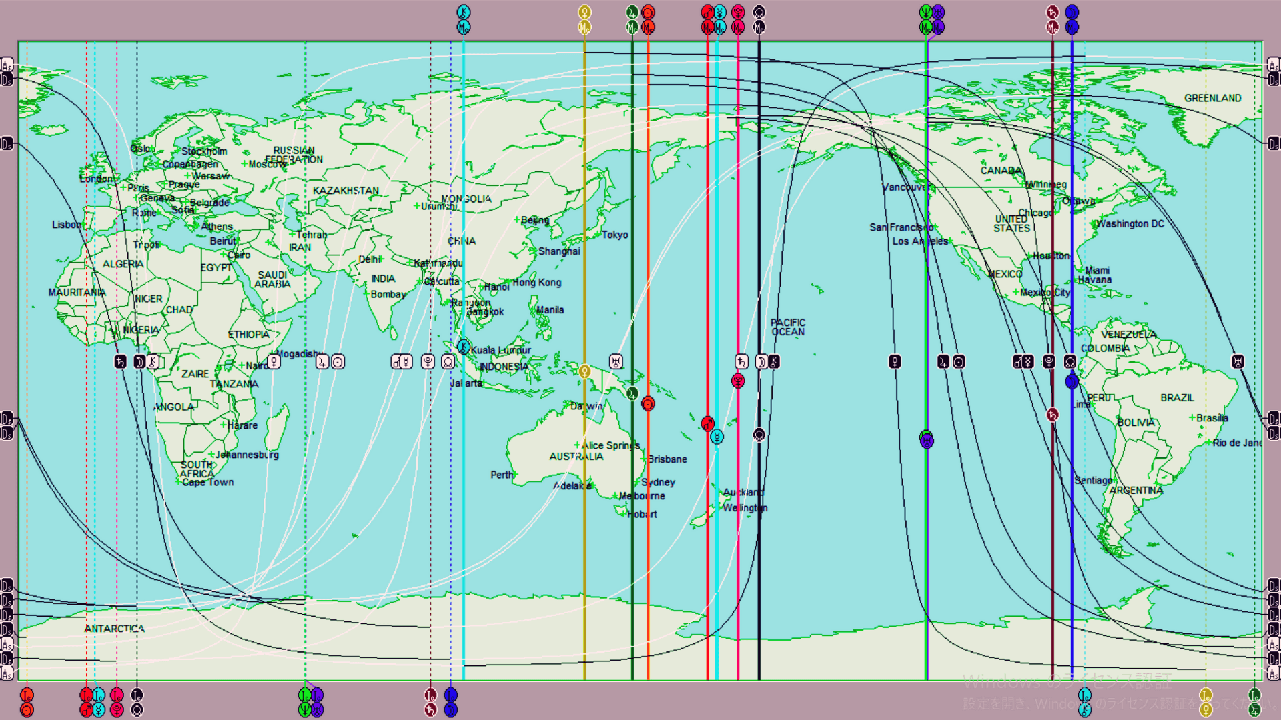Select the red Mars MC marker at top
This screenshot has width=1281, height=720.
(707, 19)
